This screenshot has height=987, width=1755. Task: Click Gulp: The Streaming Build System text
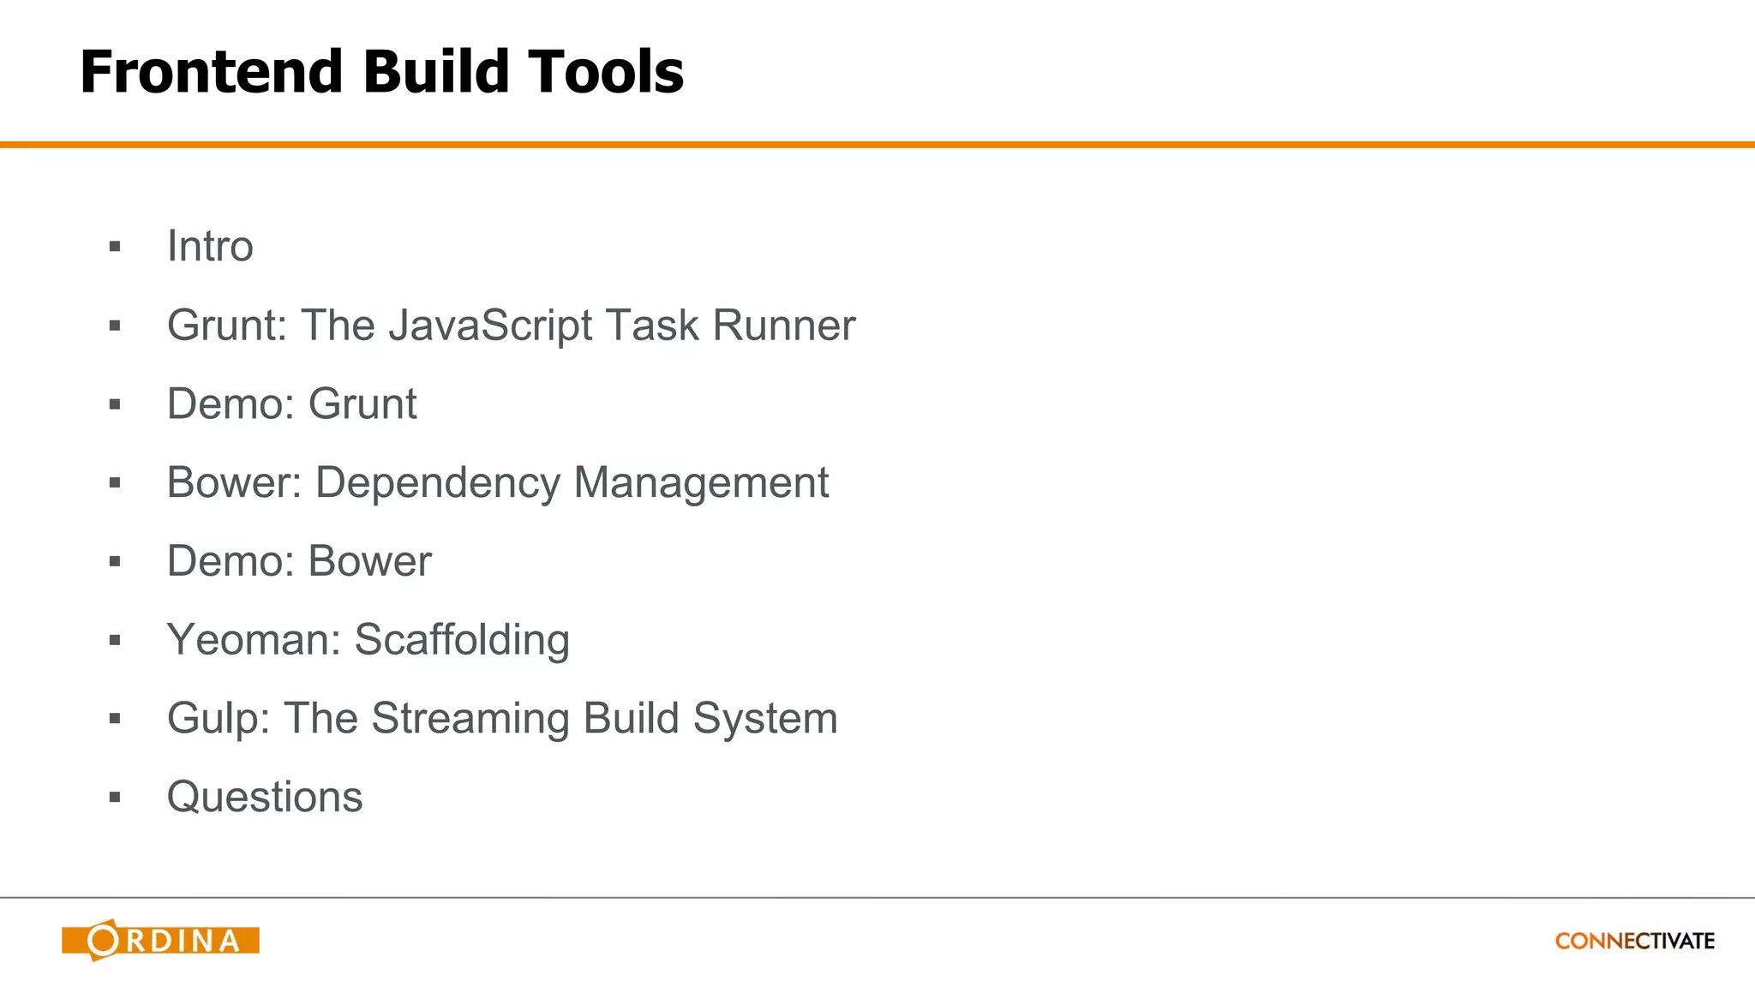[501, 718]
